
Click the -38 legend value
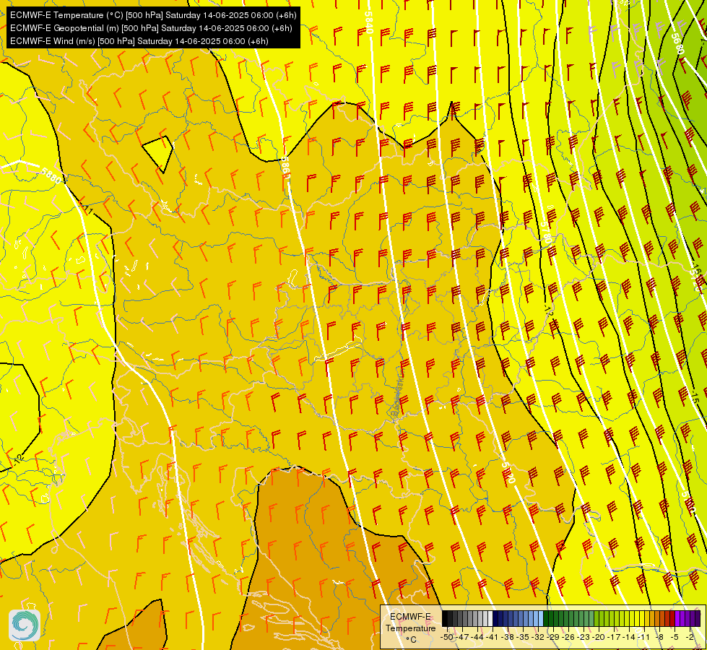tap(508, 637)
